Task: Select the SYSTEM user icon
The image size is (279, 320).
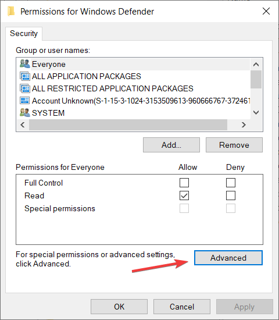Action: pos(24,113)
